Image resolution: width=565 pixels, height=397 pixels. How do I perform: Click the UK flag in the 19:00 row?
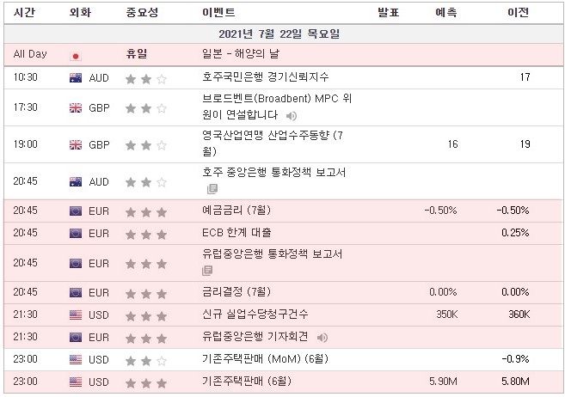tap(75, 144)
